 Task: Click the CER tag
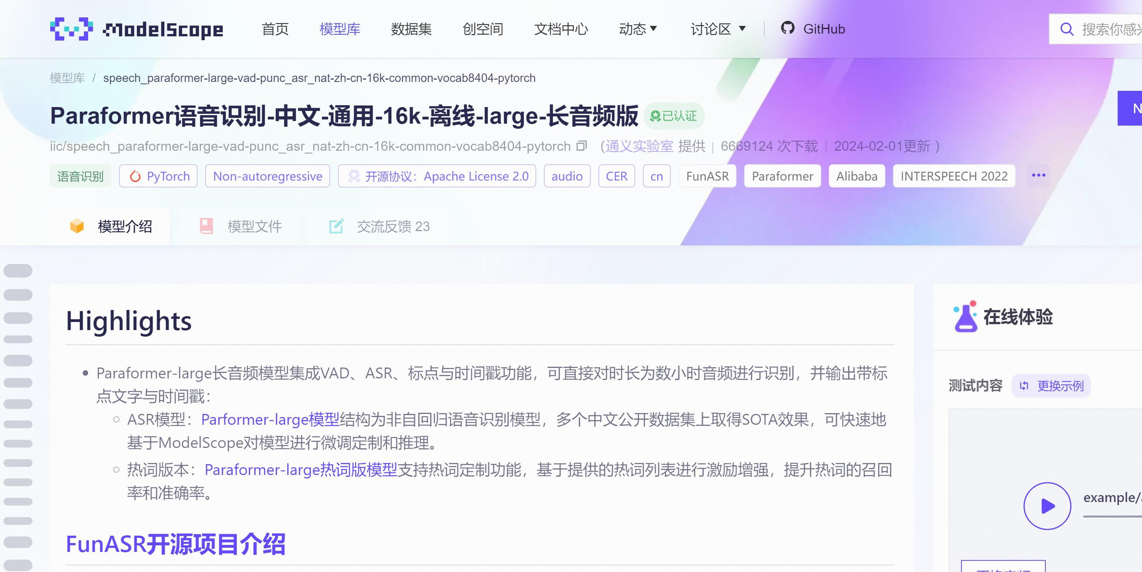click(616, 176)
